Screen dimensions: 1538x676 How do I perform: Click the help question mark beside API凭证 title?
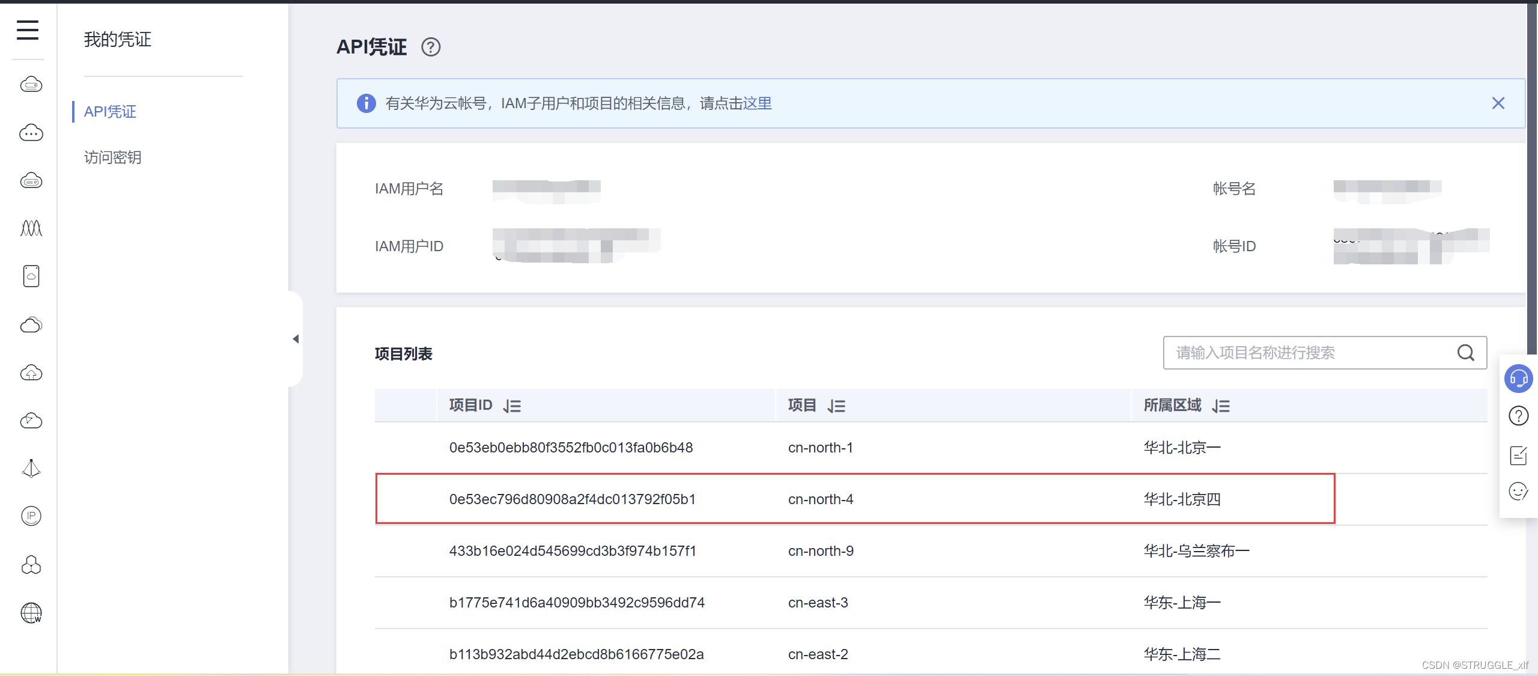tap(430, 47)
